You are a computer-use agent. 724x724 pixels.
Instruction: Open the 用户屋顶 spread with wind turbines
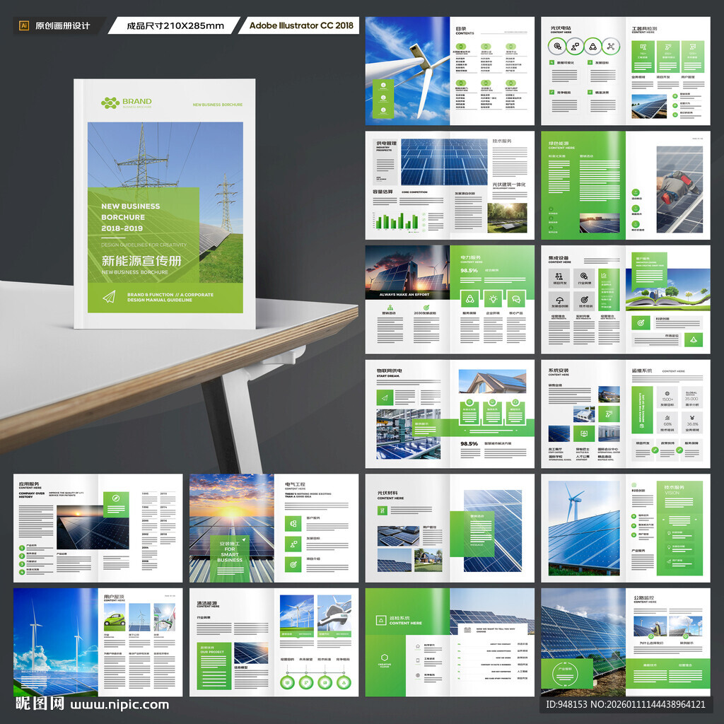98,642
